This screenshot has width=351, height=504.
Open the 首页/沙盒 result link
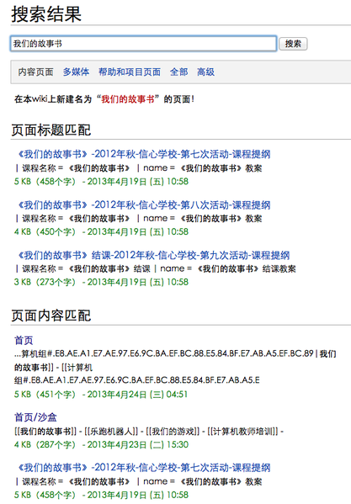(x=35, y=417)
